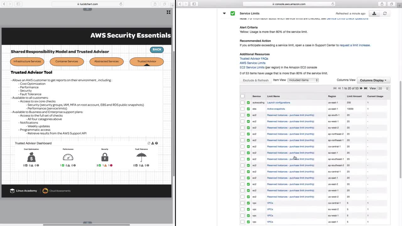This screenshot has height=226, width=402.
Task: Check the ec2 eu-west-1 row checkbox
Action: click(x=242, y=121)
